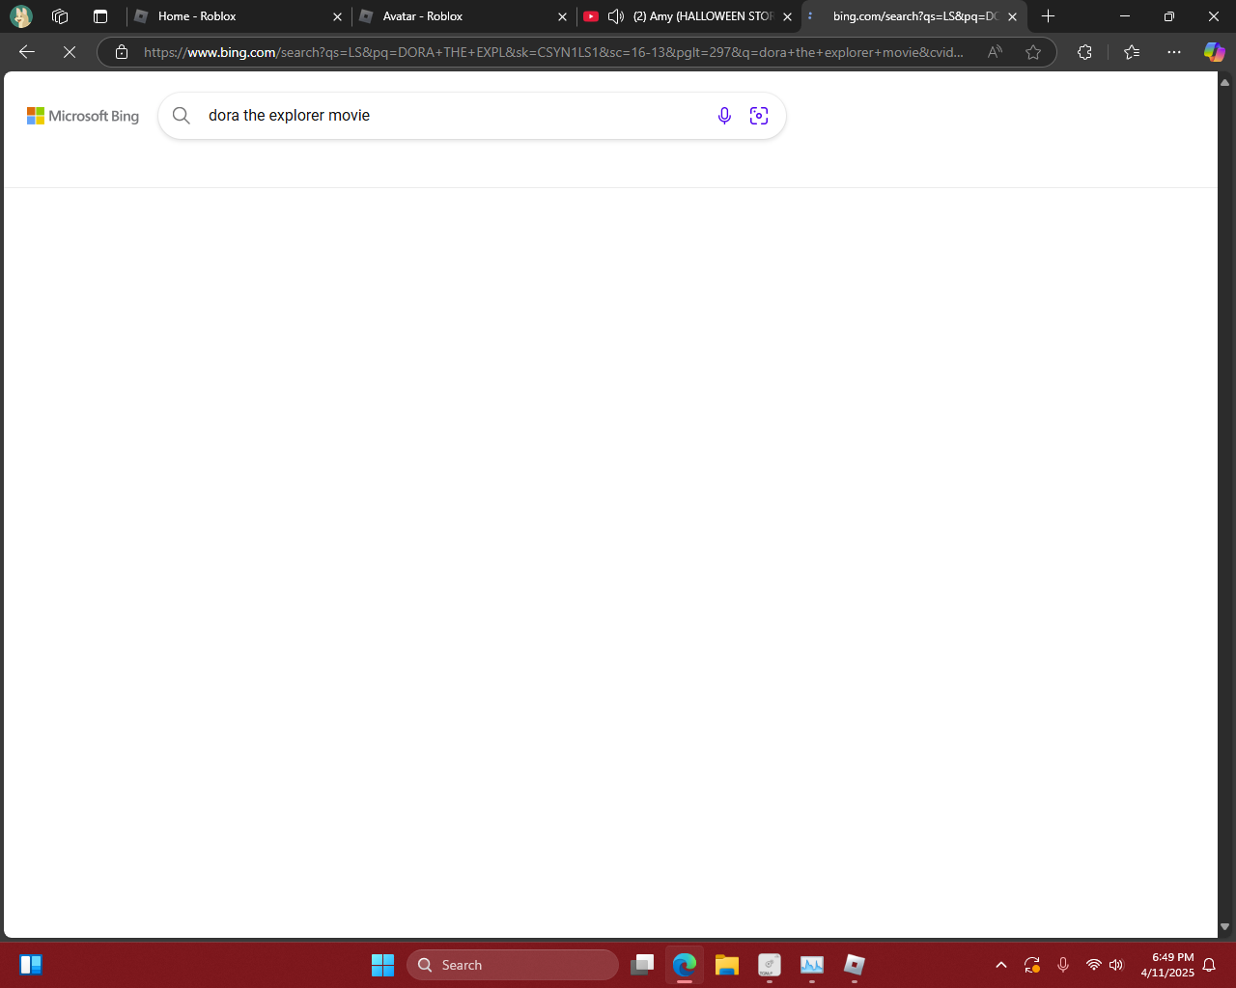Screen dimensions: 1236x988
Task: Open the Wi-Fi network tray icon
Action: [x=1094, y=965]
